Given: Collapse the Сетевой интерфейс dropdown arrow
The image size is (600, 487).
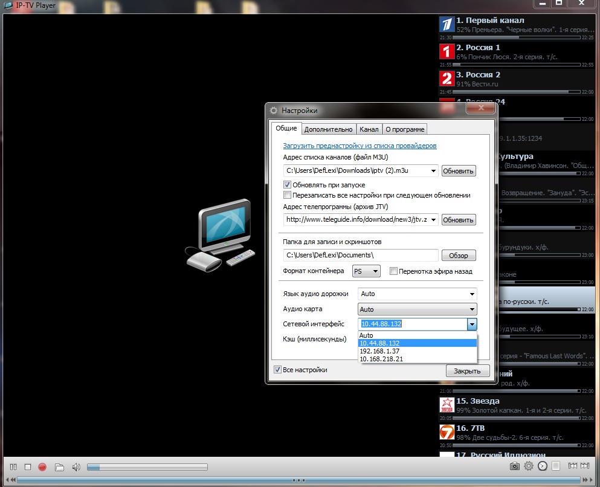Looking at the screenshot, I should point(472,324).
